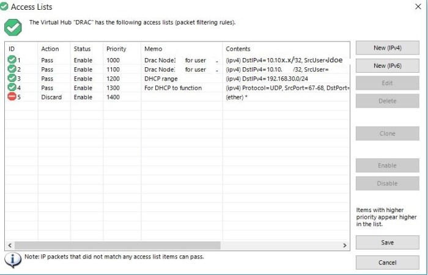
Task: Click the large green checkmark header icon
Action: coord(13,27)
